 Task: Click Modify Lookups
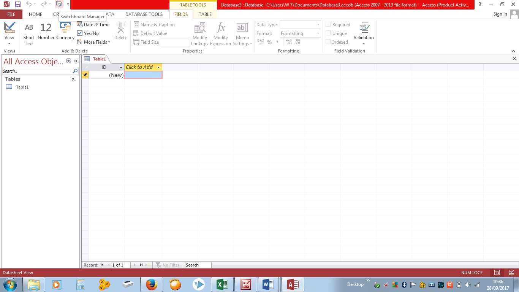pyautogui.click(x=199, y=33)
